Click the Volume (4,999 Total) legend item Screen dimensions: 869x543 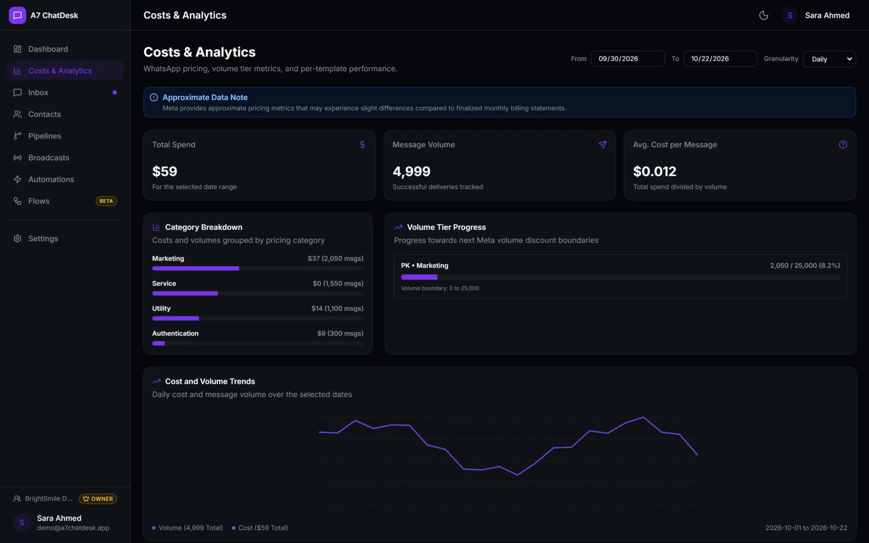(x=187, y=528)
